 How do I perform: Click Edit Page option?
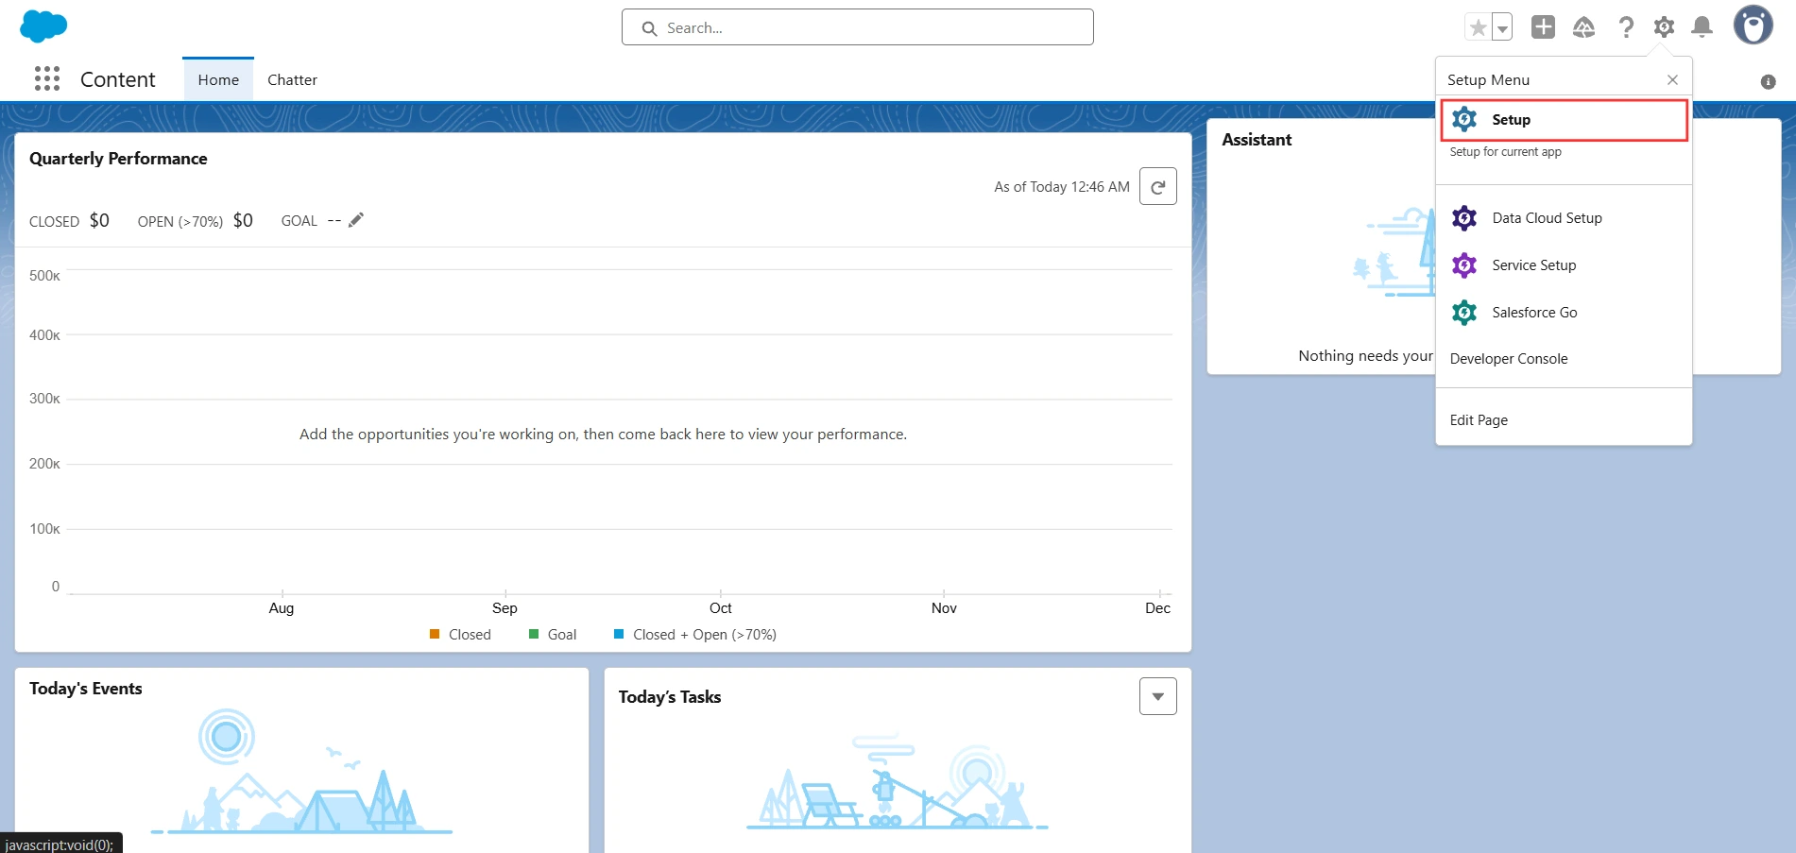(1479, 420)
